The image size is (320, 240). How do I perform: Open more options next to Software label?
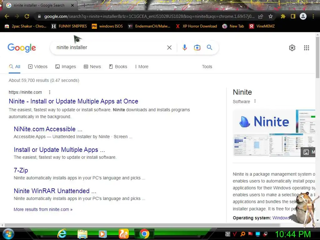pyautogui.click(x=255, y=101)
